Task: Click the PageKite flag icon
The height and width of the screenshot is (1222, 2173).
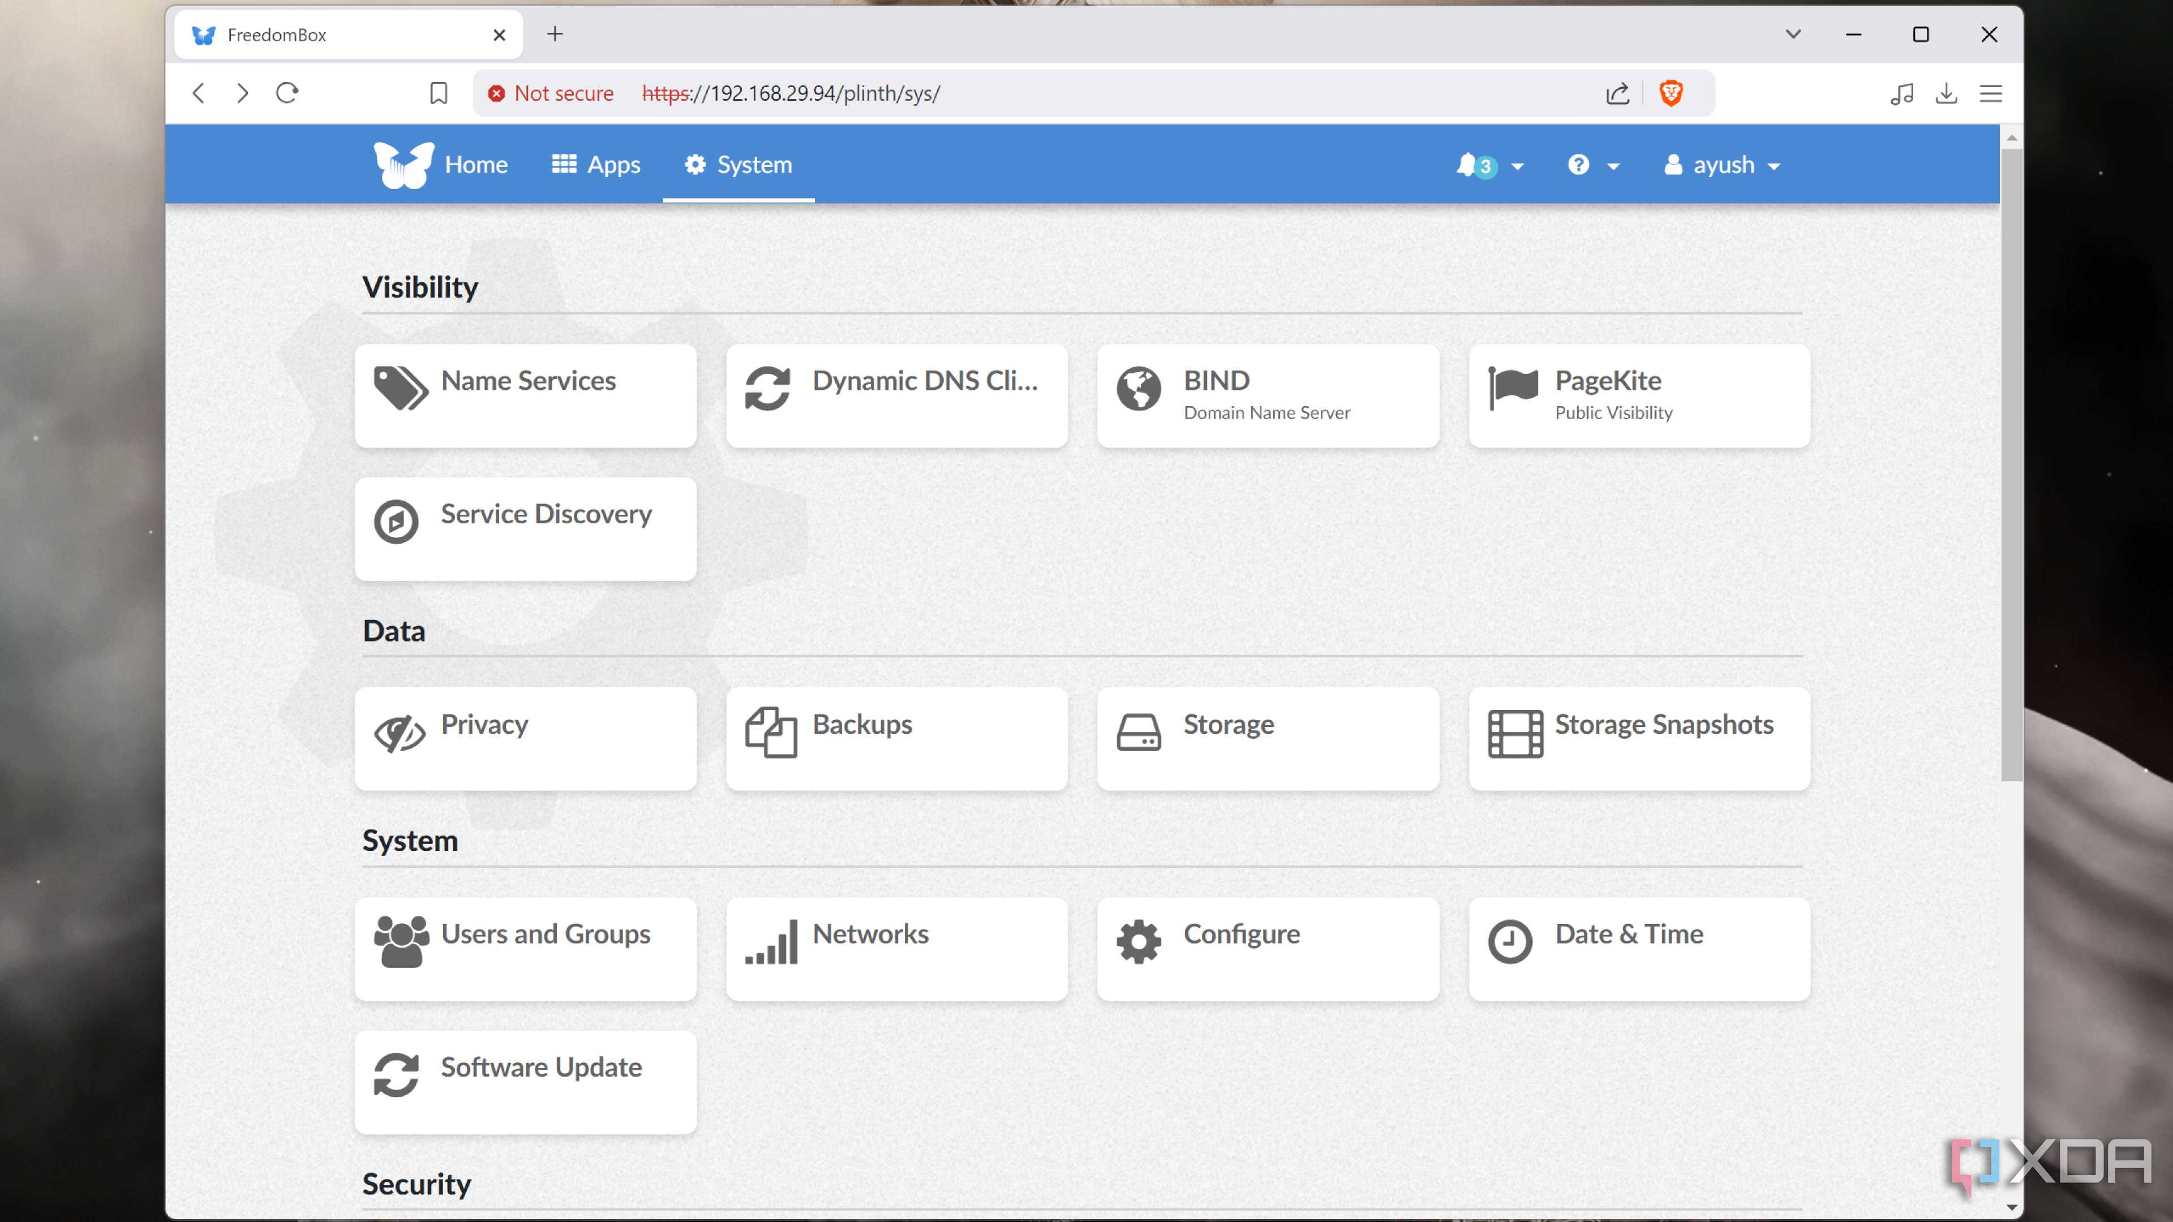Action: pyautogui.click(x=1513, y=388)
